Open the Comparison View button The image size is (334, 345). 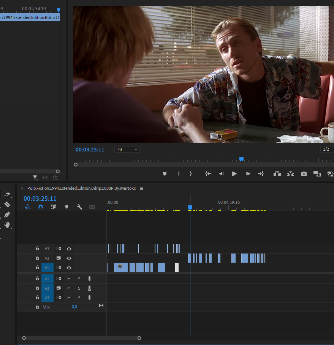click(x=317, y=174)
